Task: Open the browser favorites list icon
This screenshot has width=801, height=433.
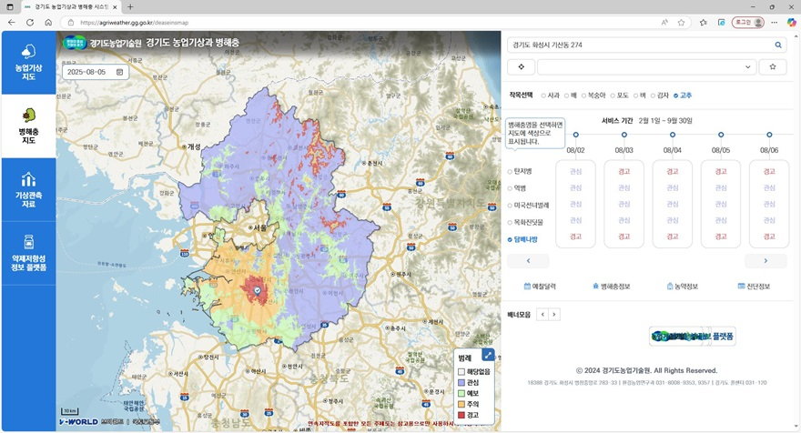Action: 704,23
